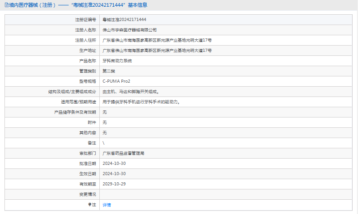Viewport: 358px width, 214px height.
Task: Click the 产品储存条件及有效期 label
Action: (75, 112)
